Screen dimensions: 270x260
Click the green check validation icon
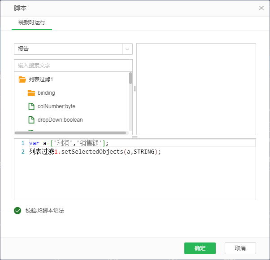tap(17, 211)
